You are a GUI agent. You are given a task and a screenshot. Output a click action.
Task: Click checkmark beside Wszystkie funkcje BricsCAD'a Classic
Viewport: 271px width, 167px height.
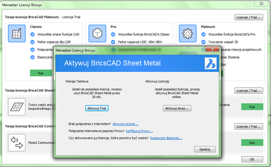(x=113, y=34)
